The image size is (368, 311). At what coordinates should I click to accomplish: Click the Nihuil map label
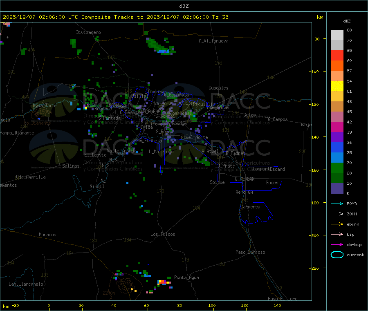[x=97, y=186]
